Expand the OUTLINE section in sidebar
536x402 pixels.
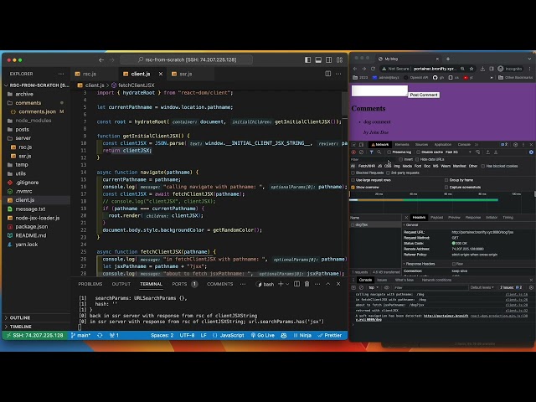20,317
